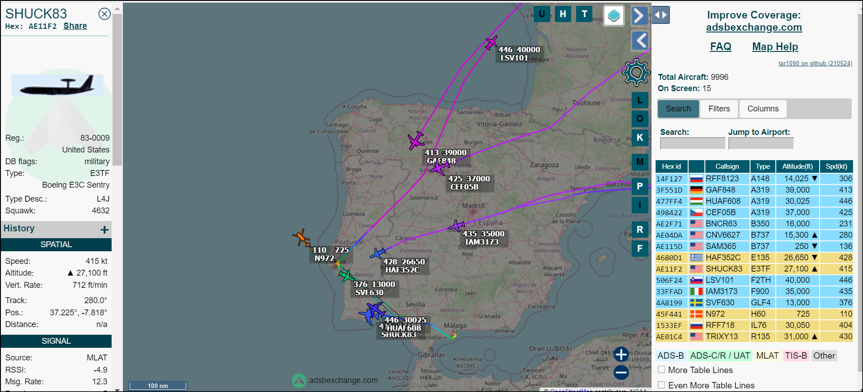Close the SHUCK83 aircraft info panel
The width and height of the screenshot is (863, 392).
tap(104, 14)
